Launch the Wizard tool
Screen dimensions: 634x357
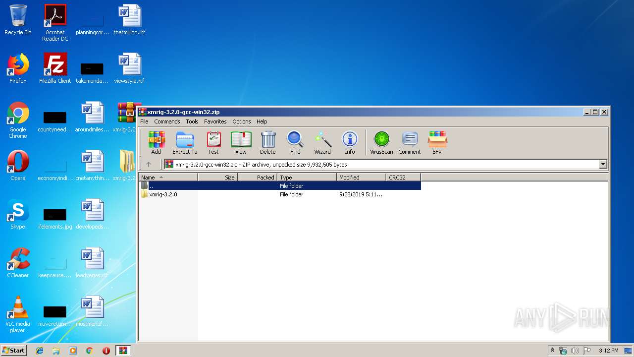pos(322,143)
